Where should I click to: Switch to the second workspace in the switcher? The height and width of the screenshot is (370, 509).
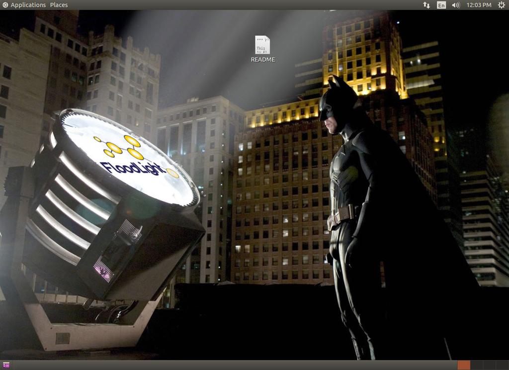pyautogui.click(x=477, y=365)
